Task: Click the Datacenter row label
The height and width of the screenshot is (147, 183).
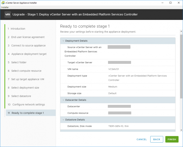Action: point(74,107)
